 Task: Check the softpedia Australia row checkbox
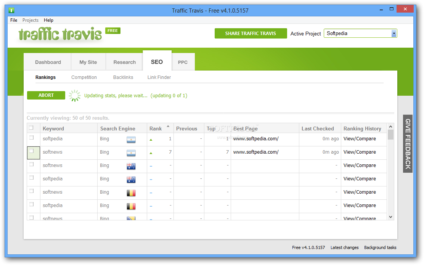pos(32,178)
